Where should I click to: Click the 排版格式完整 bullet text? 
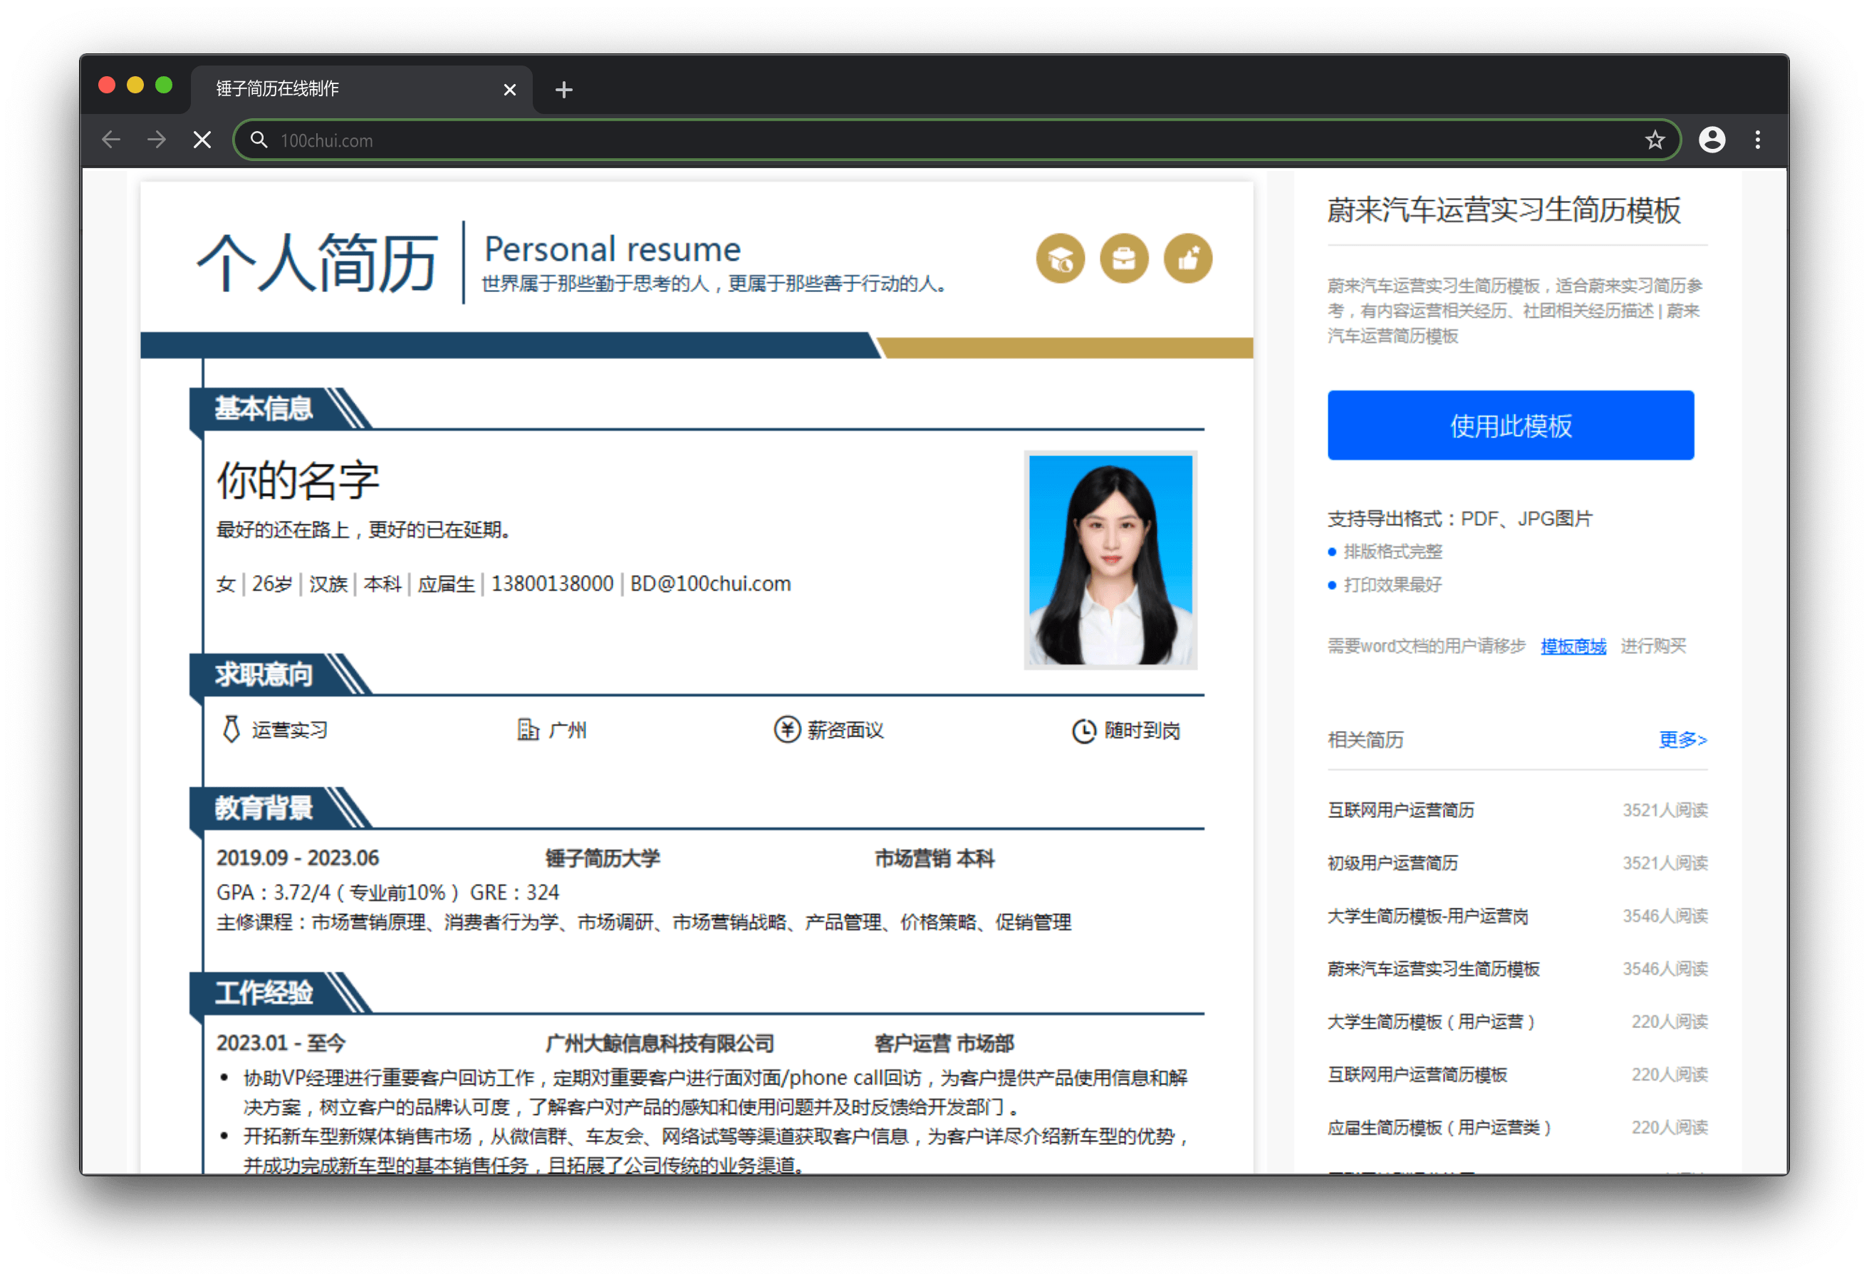[x=1393, y=552]
